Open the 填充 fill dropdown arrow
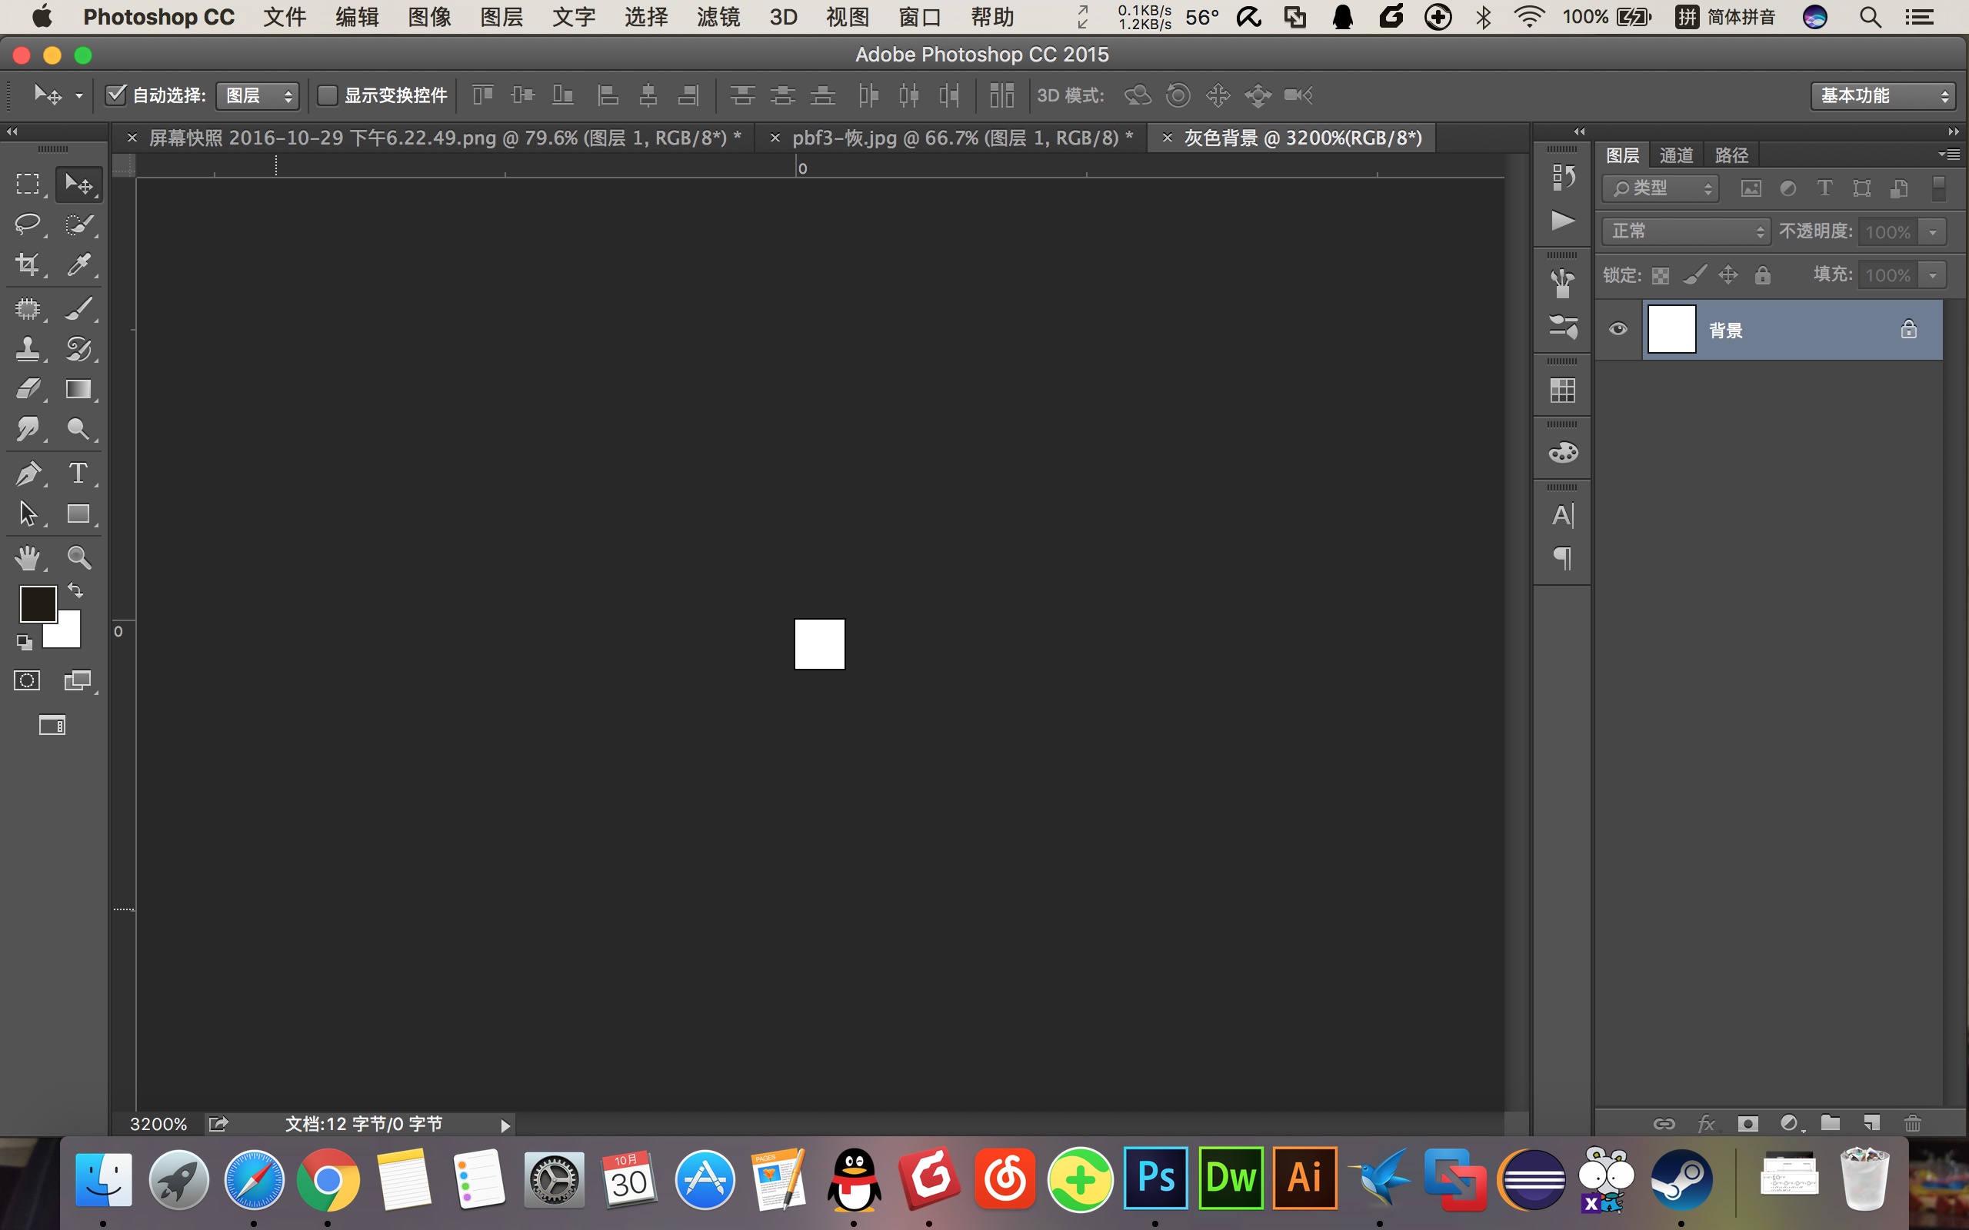 click(x=1932, y=275)
